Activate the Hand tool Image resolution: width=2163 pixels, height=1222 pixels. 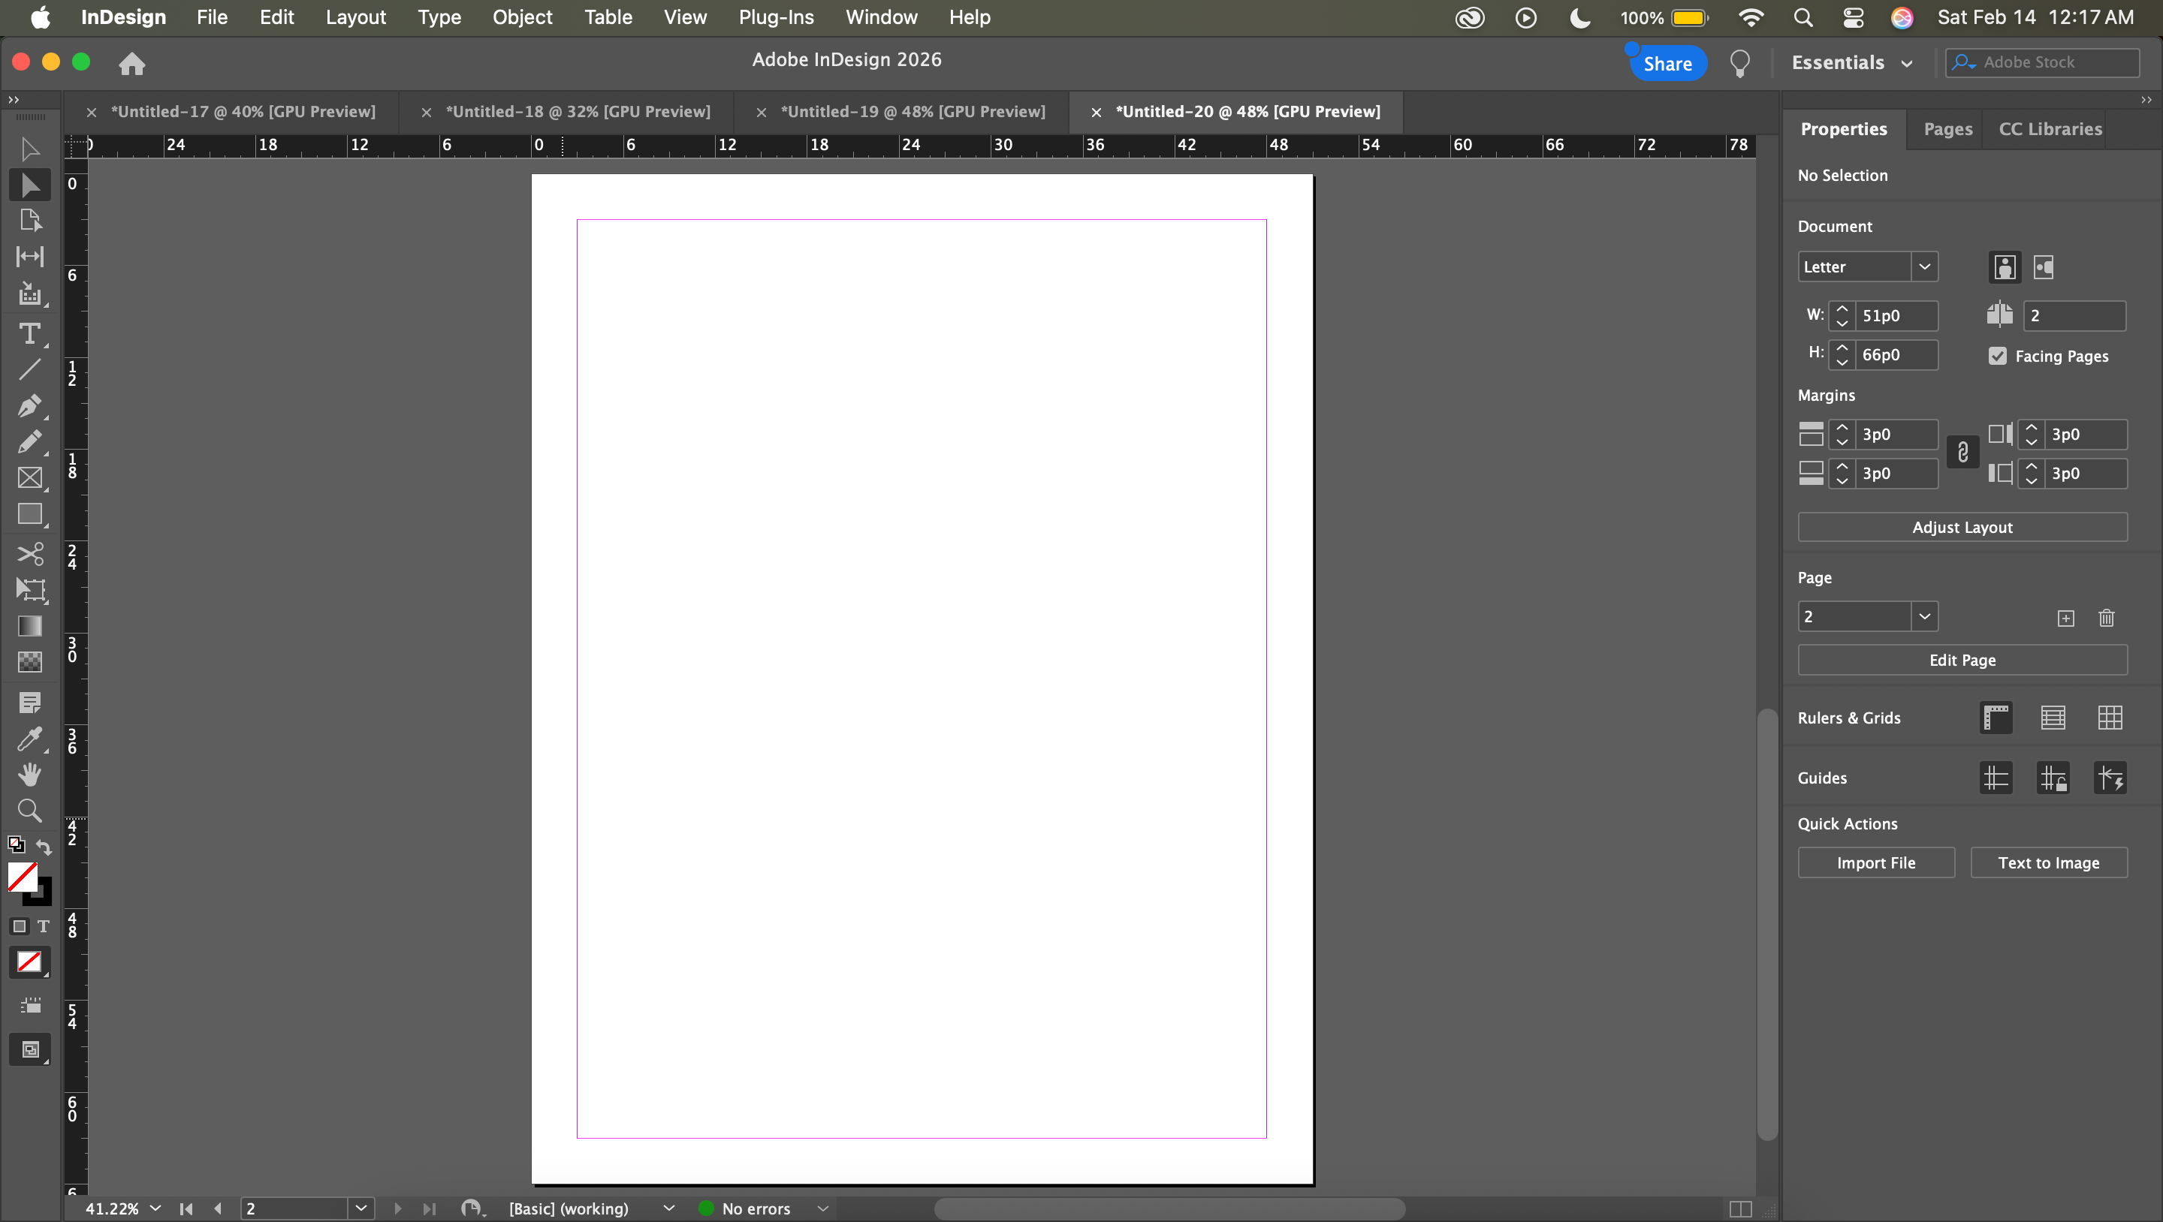point(29,773)
